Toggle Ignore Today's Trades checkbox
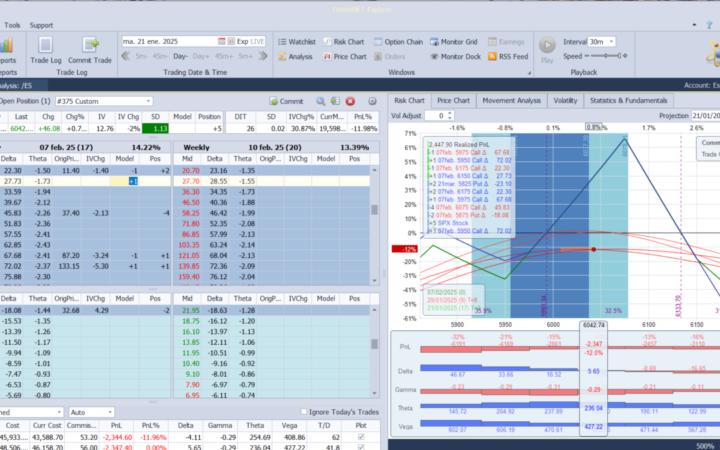 coord(303,412)
